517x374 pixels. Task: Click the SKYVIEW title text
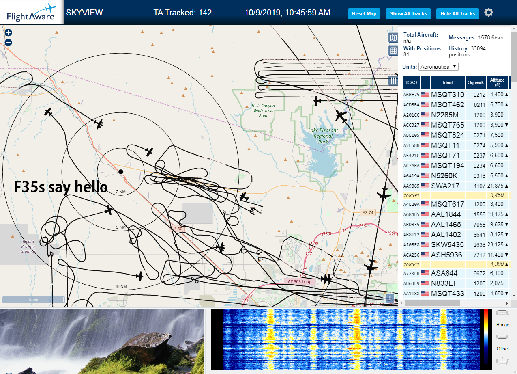pos(84,13)
